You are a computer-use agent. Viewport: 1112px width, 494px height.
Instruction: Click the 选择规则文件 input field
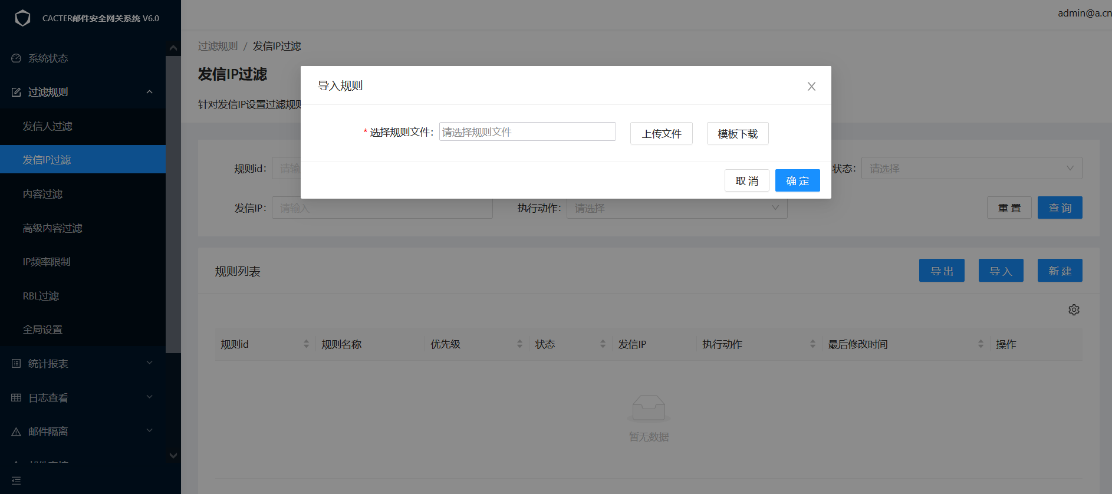pos(527,132)
